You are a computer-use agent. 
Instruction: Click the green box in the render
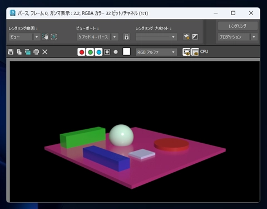tap(83, 138)
